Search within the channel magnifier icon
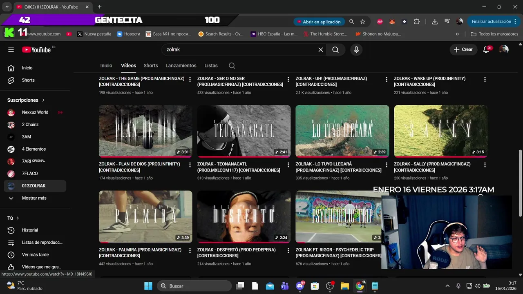 coord(232,66)
